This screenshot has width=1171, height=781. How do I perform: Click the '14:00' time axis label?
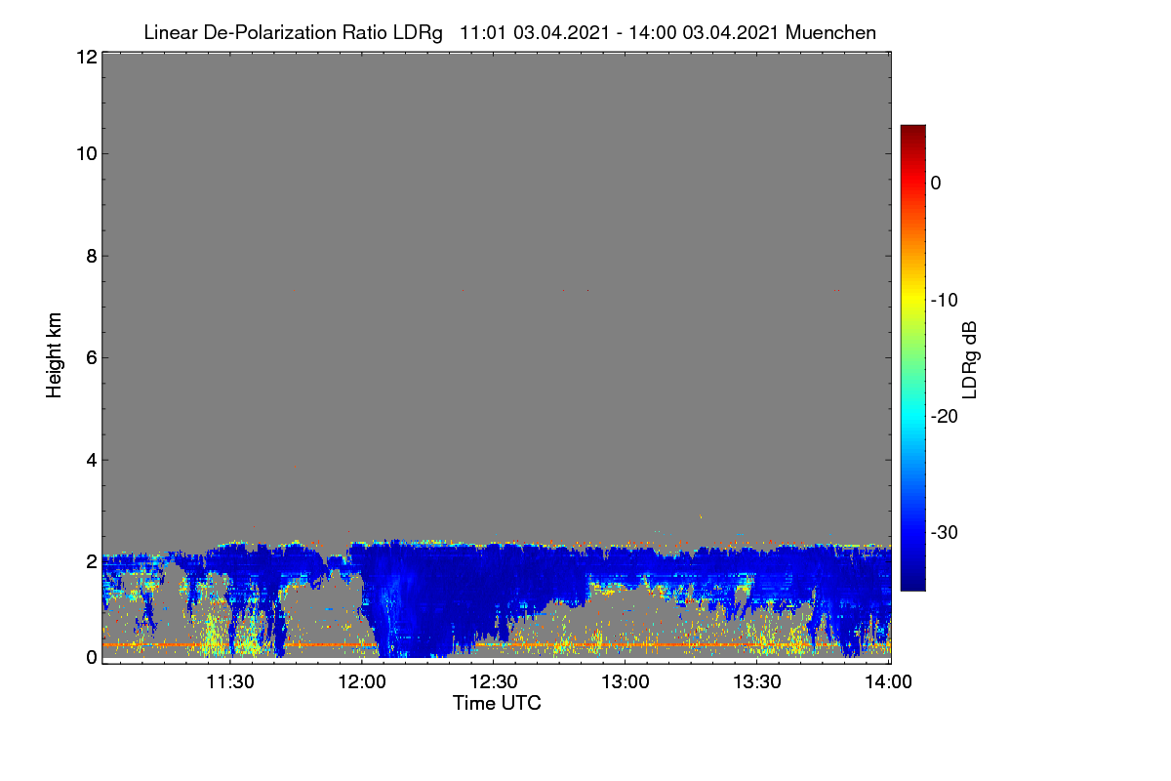coord(889,682)
